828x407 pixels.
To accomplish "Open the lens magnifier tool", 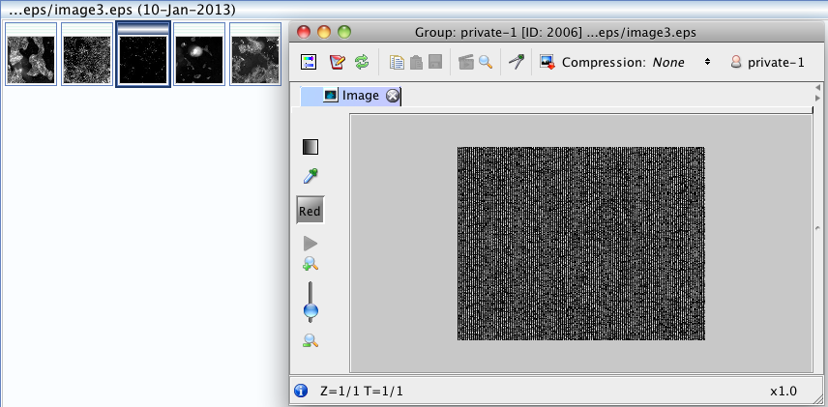I will (x=486, y=62).
